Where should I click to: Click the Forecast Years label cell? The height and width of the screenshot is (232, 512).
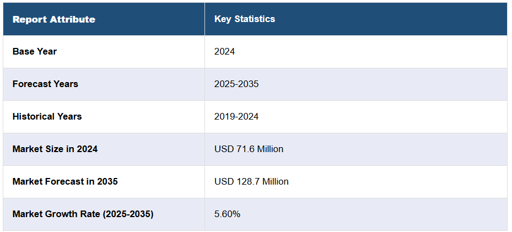click(x=45, y=84)
